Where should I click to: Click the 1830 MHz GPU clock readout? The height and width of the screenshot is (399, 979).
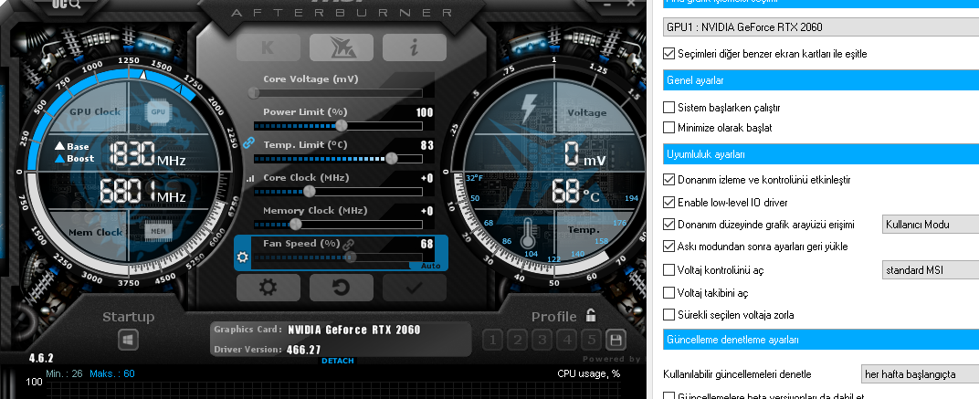point(147,153)
